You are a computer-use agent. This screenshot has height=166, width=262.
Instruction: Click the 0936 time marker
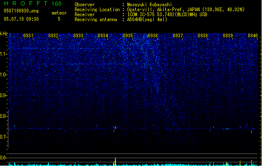153,36
